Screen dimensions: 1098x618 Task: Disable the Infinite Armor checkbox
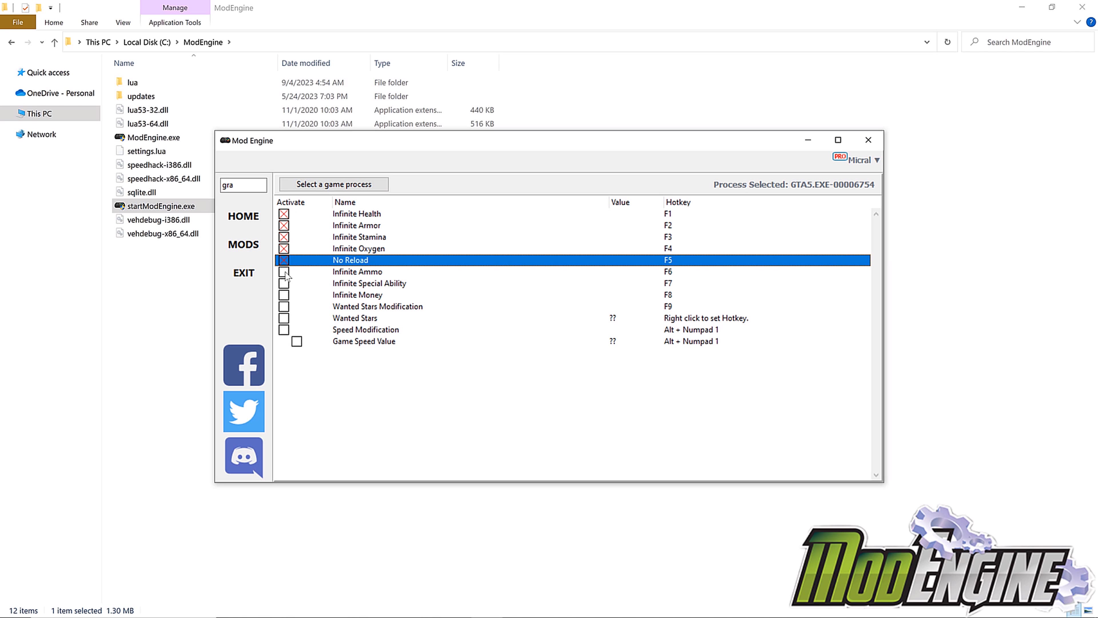[x=284, y=225]
